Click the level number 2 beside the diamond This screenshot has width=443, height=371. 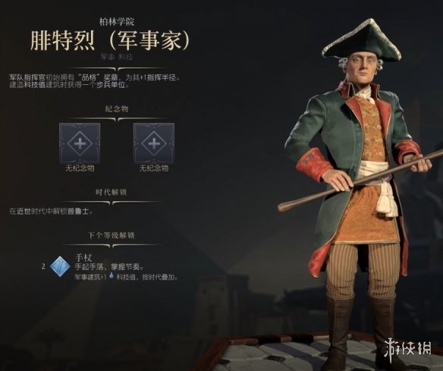43,266
